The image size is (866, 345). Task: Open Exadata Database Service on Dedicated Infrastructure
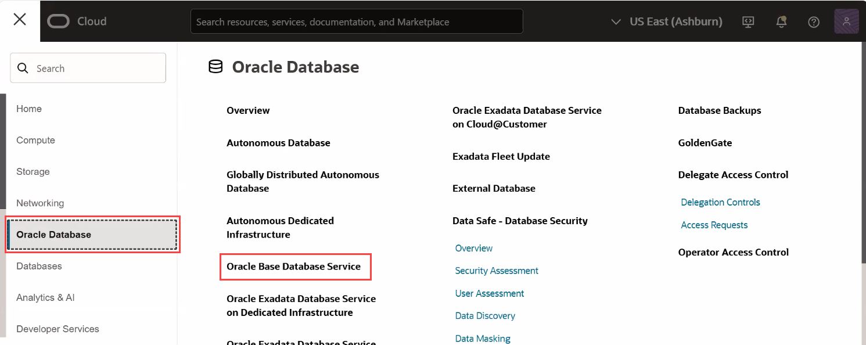[301, 306]
